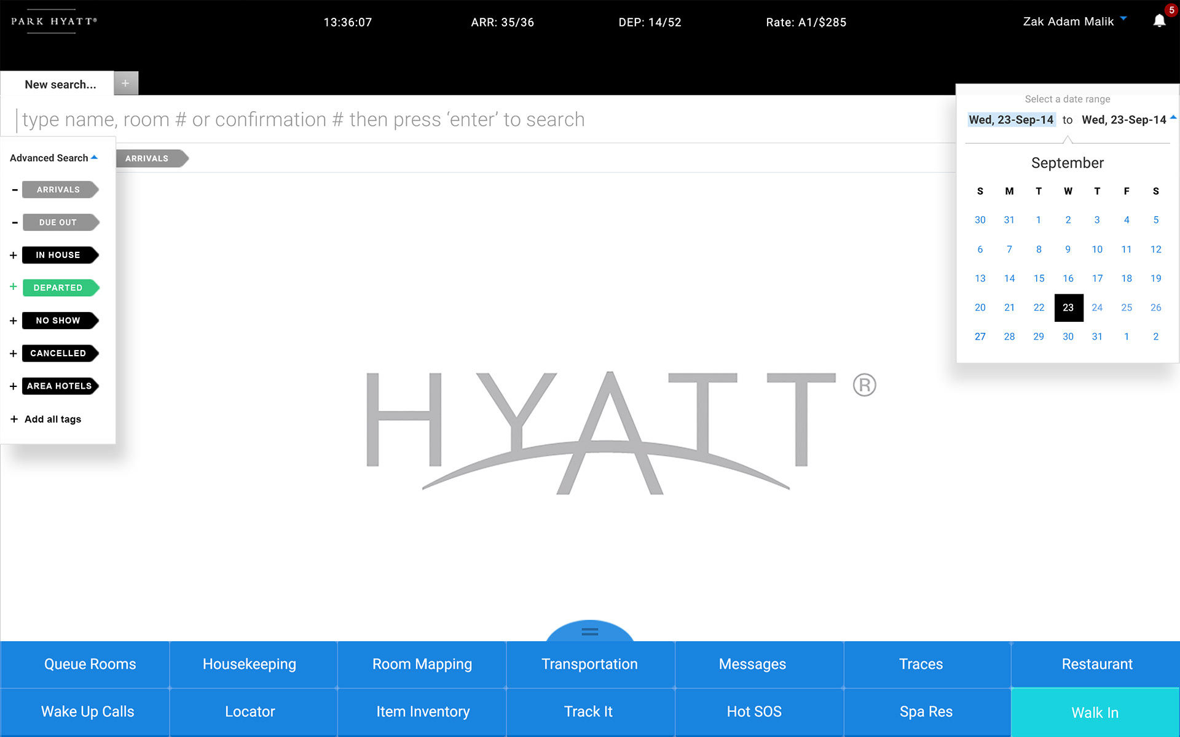Open Restaurant module
The image size is (1180, 737).
[x=1096, y=665]
